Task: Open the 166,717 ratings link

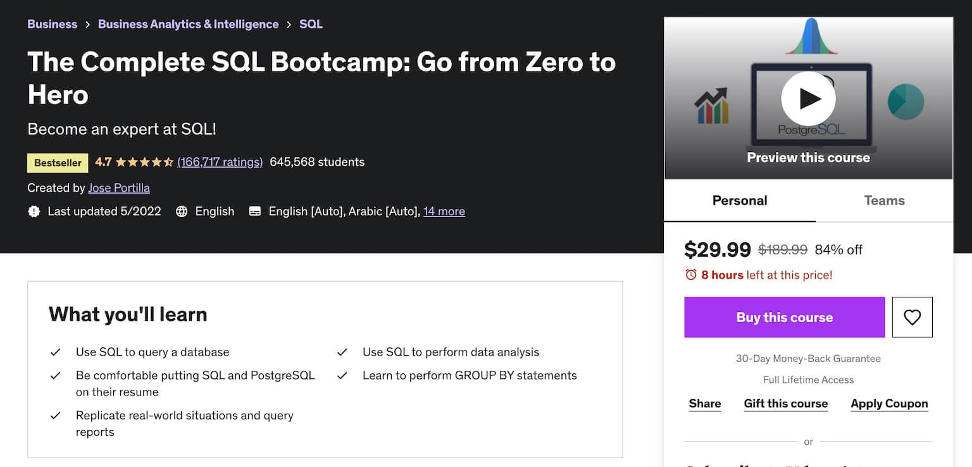Action: pos(220,162)
